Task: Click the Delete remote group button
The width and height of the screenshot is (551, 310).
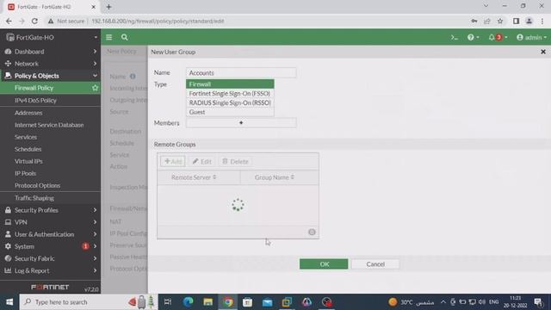Action: pyautogui.click(x=235, y=162)
